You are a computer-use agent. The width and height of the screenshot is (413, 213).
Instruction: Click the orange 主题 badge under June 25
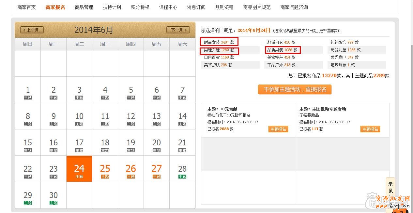click(105, 177)
